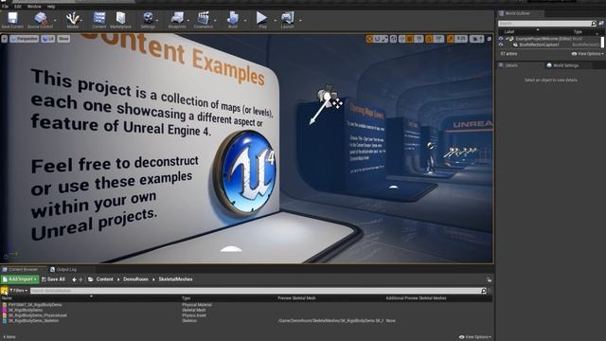This screenshot has height=341, width=606.
Task: Switch to Output Log tab
Action: (63, 269)
